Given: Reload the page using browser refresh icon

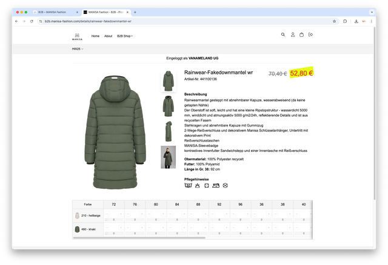Looking at the screenshot, I should [x=32, y=21].
